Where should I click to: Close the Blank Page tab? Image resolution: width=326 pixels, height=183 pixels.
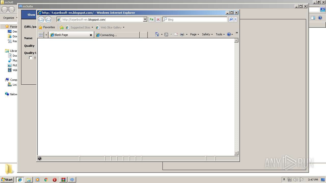pos(91,35)
